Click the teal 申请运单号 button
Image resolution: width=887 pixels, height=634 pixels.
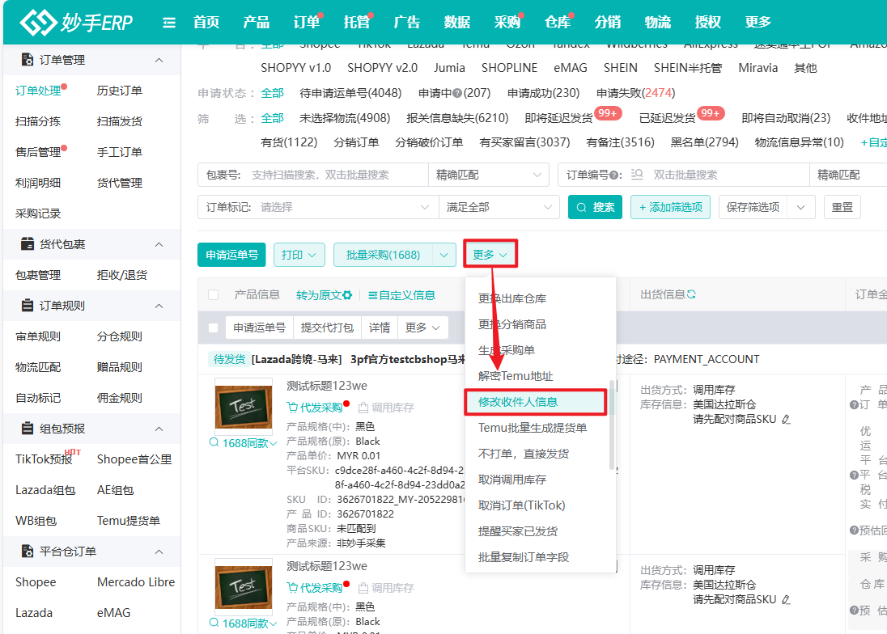pyautogui.click(x=232, y=255)
